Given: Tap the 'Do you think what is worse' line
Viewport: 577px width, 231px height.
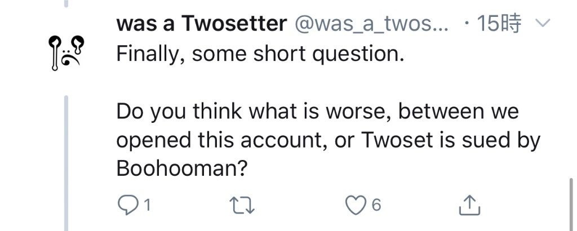Looking at the screenshot, I should 317,112.
